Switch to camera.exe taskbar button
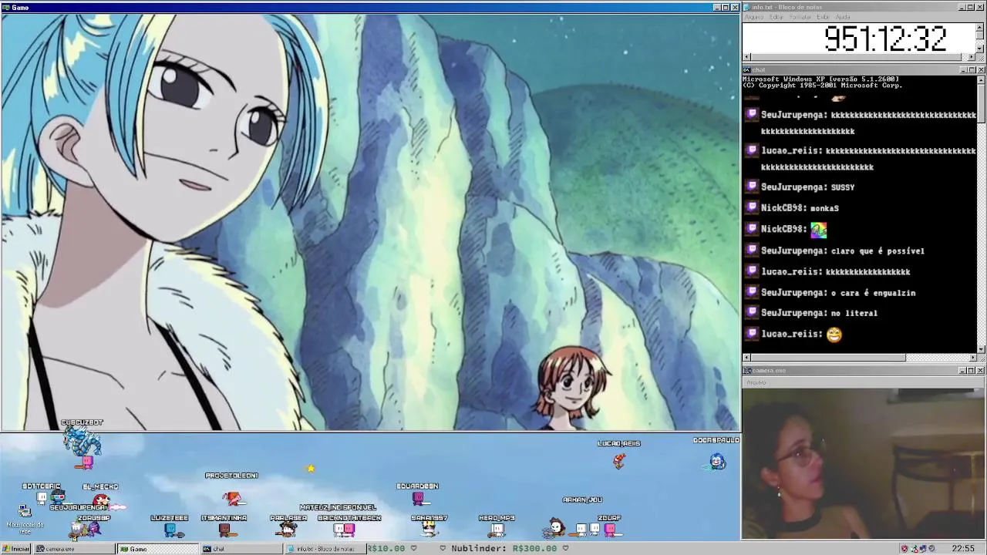The height and width of the screenshot is (555, 987). (73, 549)
